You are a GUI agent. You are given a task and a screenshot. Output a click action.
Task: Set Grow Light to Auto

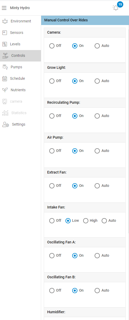pos(97,81)
